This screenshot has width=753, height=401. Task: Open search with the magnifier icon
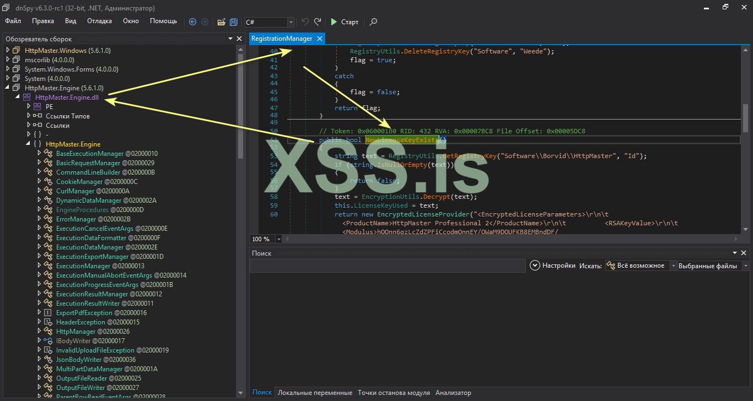pyautogui.click(x=373, y=22)
